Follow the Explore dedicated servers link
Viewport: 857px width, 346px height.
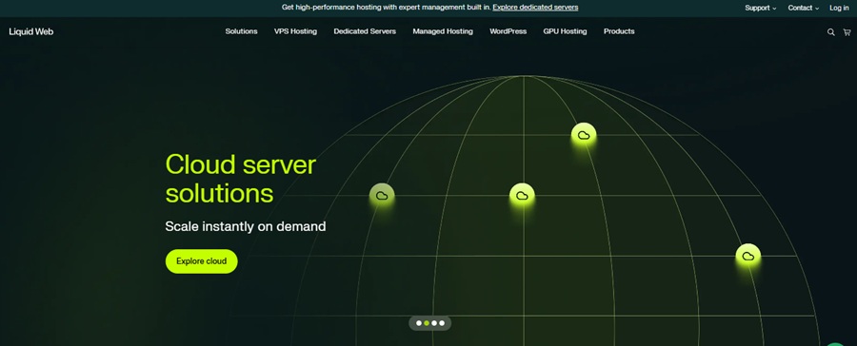[535, 8]
